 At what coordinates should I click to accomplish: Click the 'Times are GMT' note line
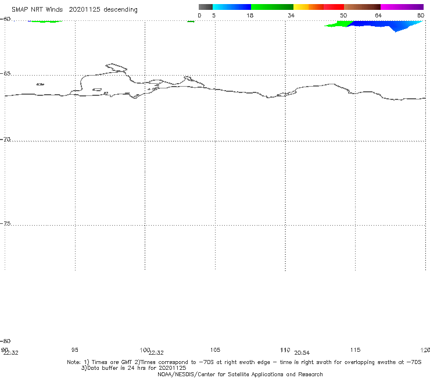click(244, 362)
